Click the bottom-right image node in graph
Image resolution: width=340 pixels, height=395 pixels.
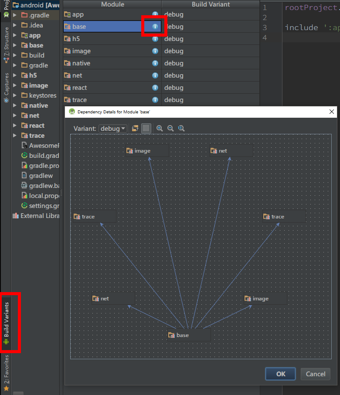pos(265,299)
